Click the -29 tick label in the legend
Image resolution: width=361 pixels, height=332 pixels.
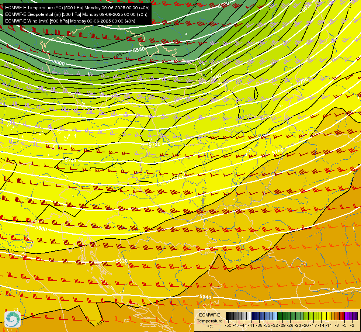coord(283,325)
